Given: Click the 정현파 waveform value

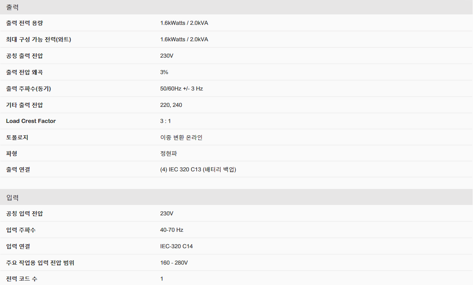Looking at the screenshot, I should coord(168,153).
